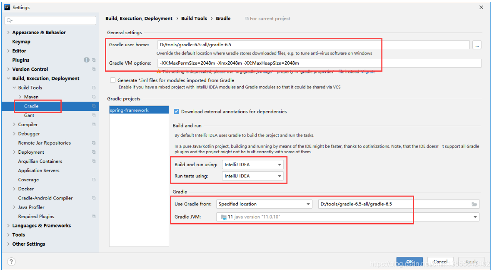Image resolution: width=494 pixels, height=272 pixels.
Task: Enable Generate *.iml files for modules checkbox
Action: [113, 80]
